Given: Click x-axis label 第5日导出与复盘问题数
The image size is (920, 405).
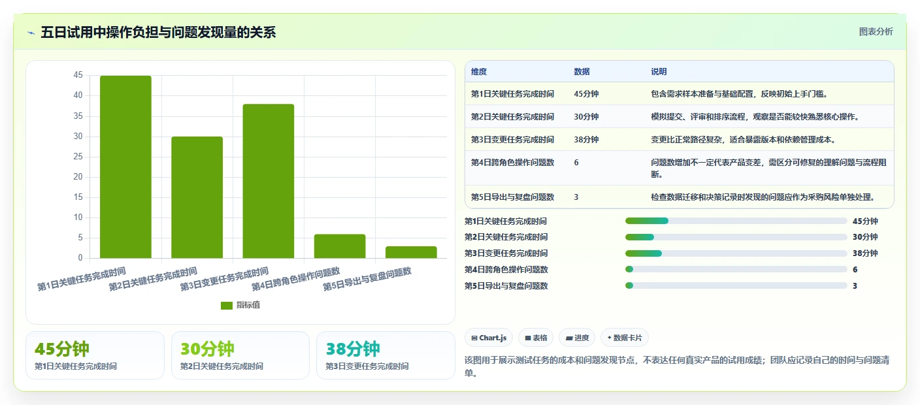Looking at the screenshot, I should (367, 279).
